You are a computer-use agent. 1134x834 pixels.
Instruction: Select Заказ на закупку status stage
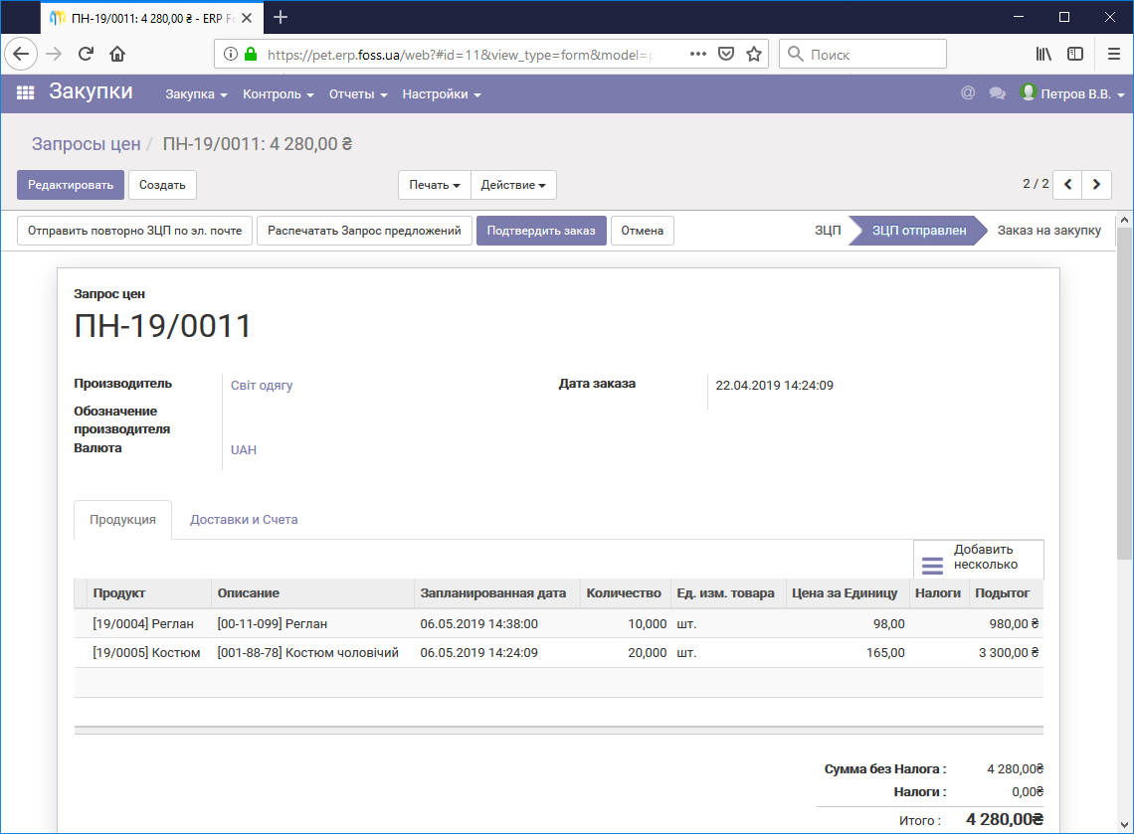(1049, 231)
